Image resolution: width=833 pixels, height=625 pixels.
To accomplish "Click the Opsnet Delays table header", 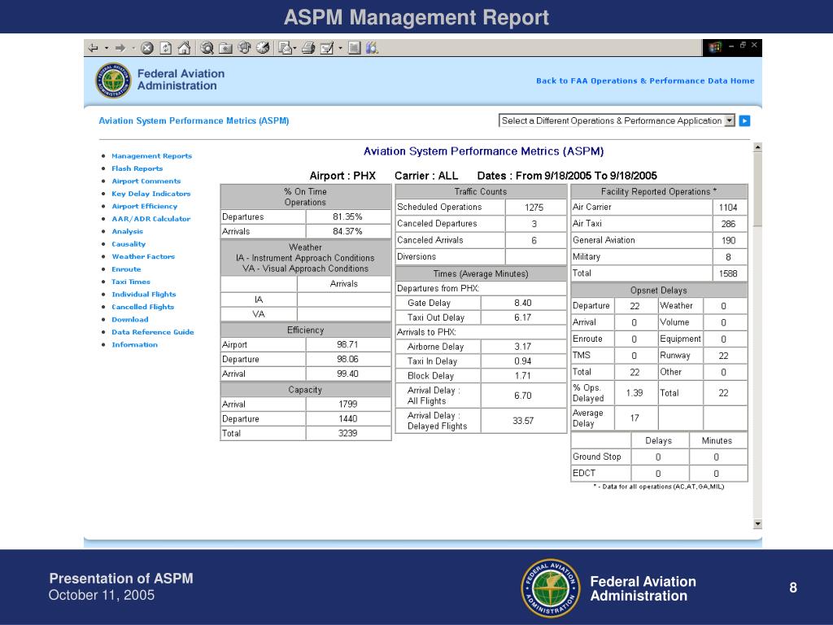I will click(x=659, y=291).
